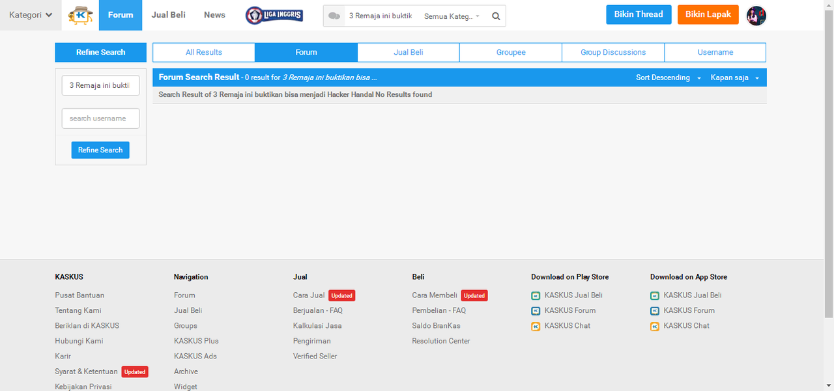
Task: Open Pengiriman footer link
Action: tap(312, 341)
